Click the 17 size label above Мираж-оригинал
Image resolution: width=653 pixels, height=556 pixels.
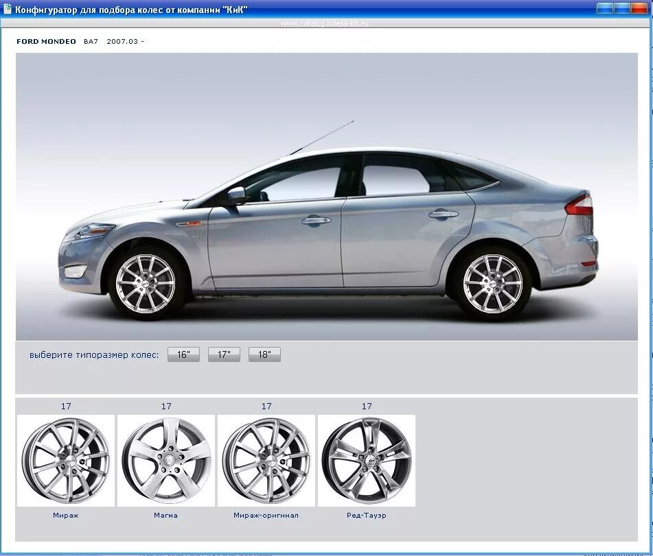click(266, 407)
